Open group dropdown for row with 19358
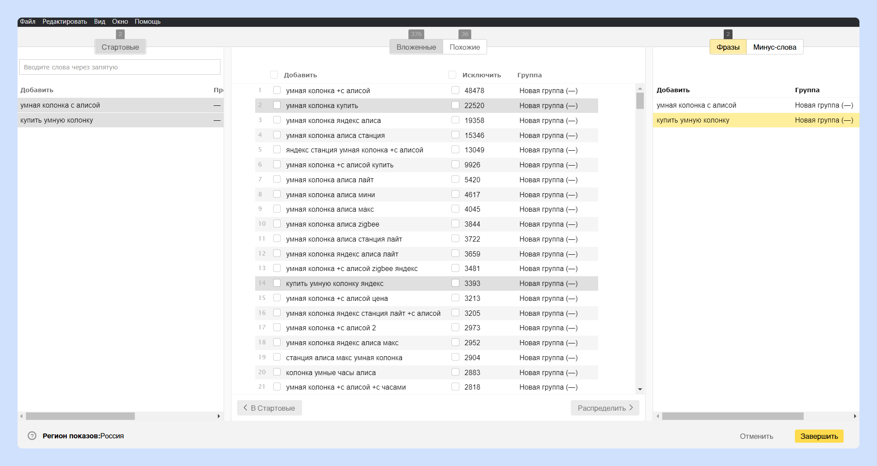Viewport: 877px width, 466px height. 548,120
